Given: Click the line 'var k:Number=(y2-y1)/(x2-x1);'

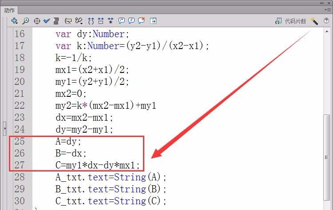Looking at the screenshot, I should click(x=132, y=46).
